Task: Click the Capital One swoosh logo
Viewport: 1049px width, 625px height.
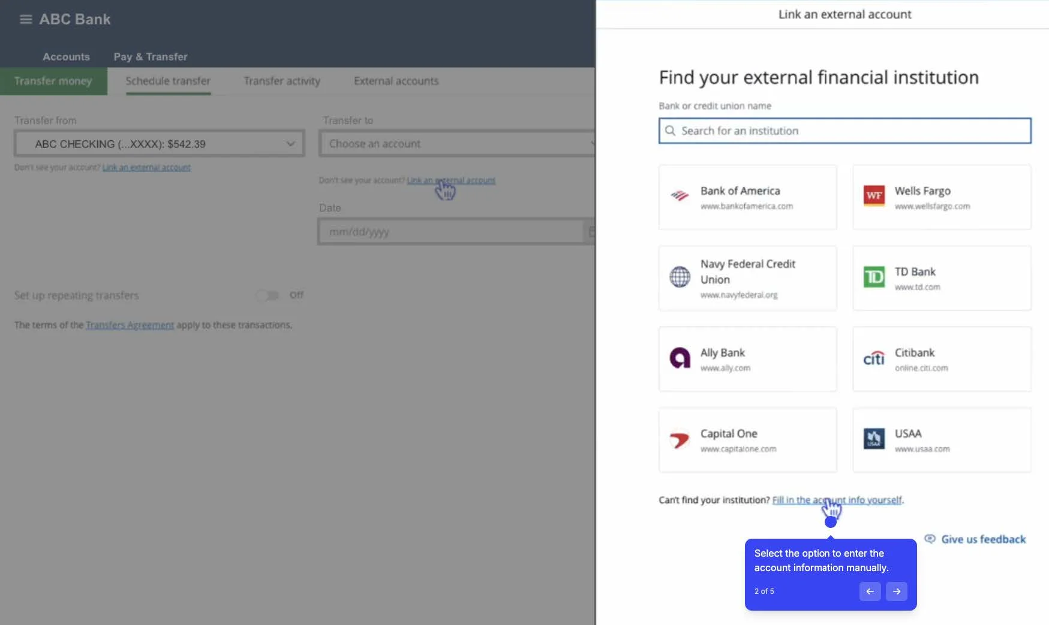Action: point(680,440)
